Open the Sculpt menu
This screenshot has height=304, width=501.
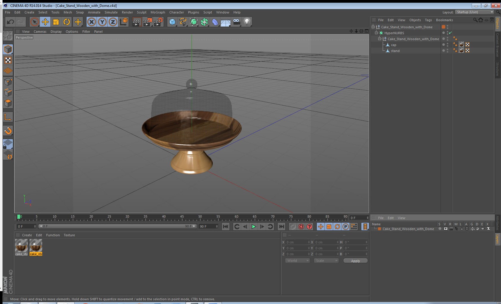(x=142, y=12)
